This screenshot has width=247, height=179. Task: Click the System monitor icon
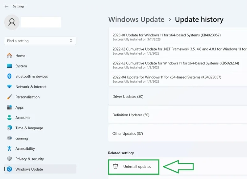tap(9, 66)
